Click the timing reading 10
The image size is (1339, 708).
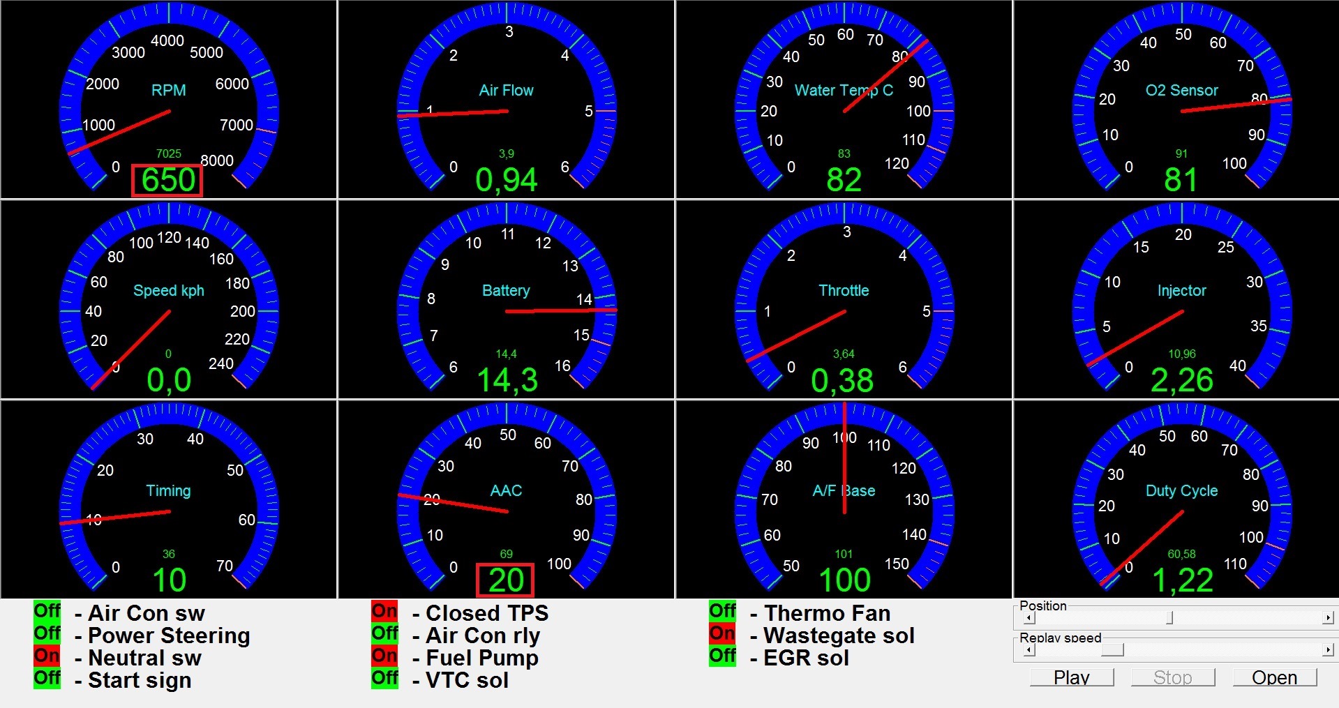pos(169,580)
